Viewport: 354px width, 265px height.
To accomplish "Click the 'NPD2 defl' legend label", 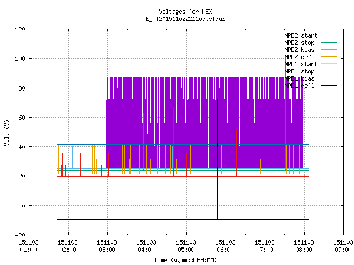I will 299,57.
